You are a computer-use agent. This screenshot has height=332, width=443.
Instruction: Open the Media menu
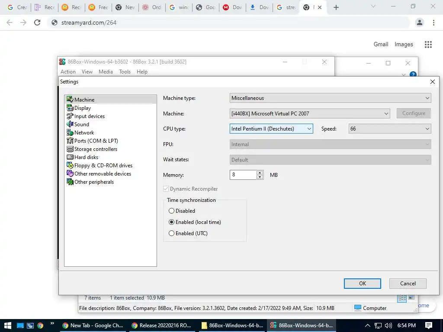[106, 72]
